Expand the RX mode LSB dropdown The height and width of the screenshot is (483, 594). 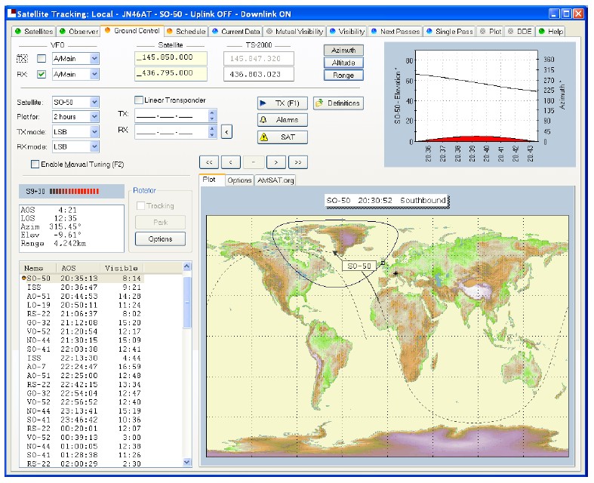coord(94,146)
